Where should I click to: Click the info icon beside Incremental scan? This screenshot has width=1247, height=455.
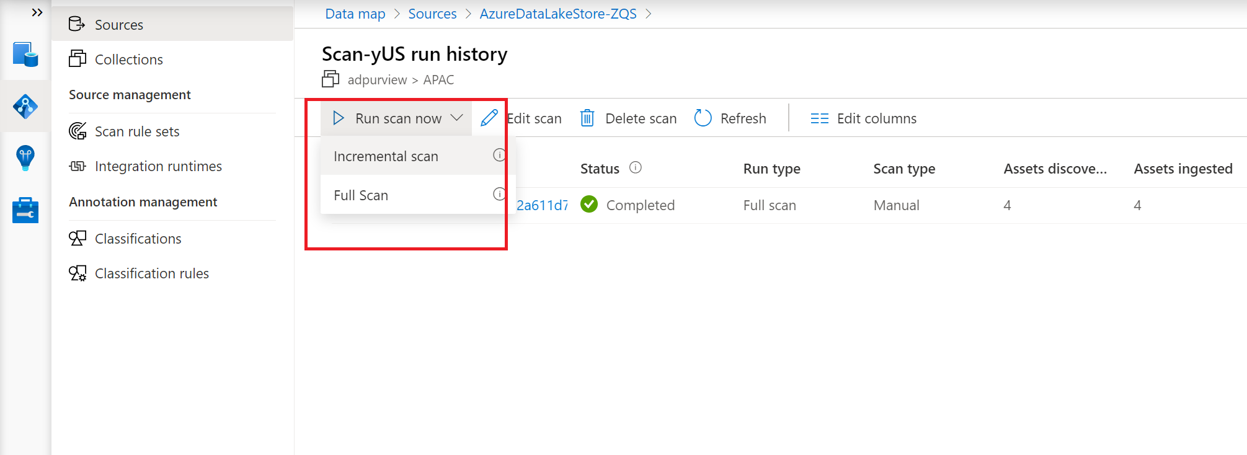(499, 155)
